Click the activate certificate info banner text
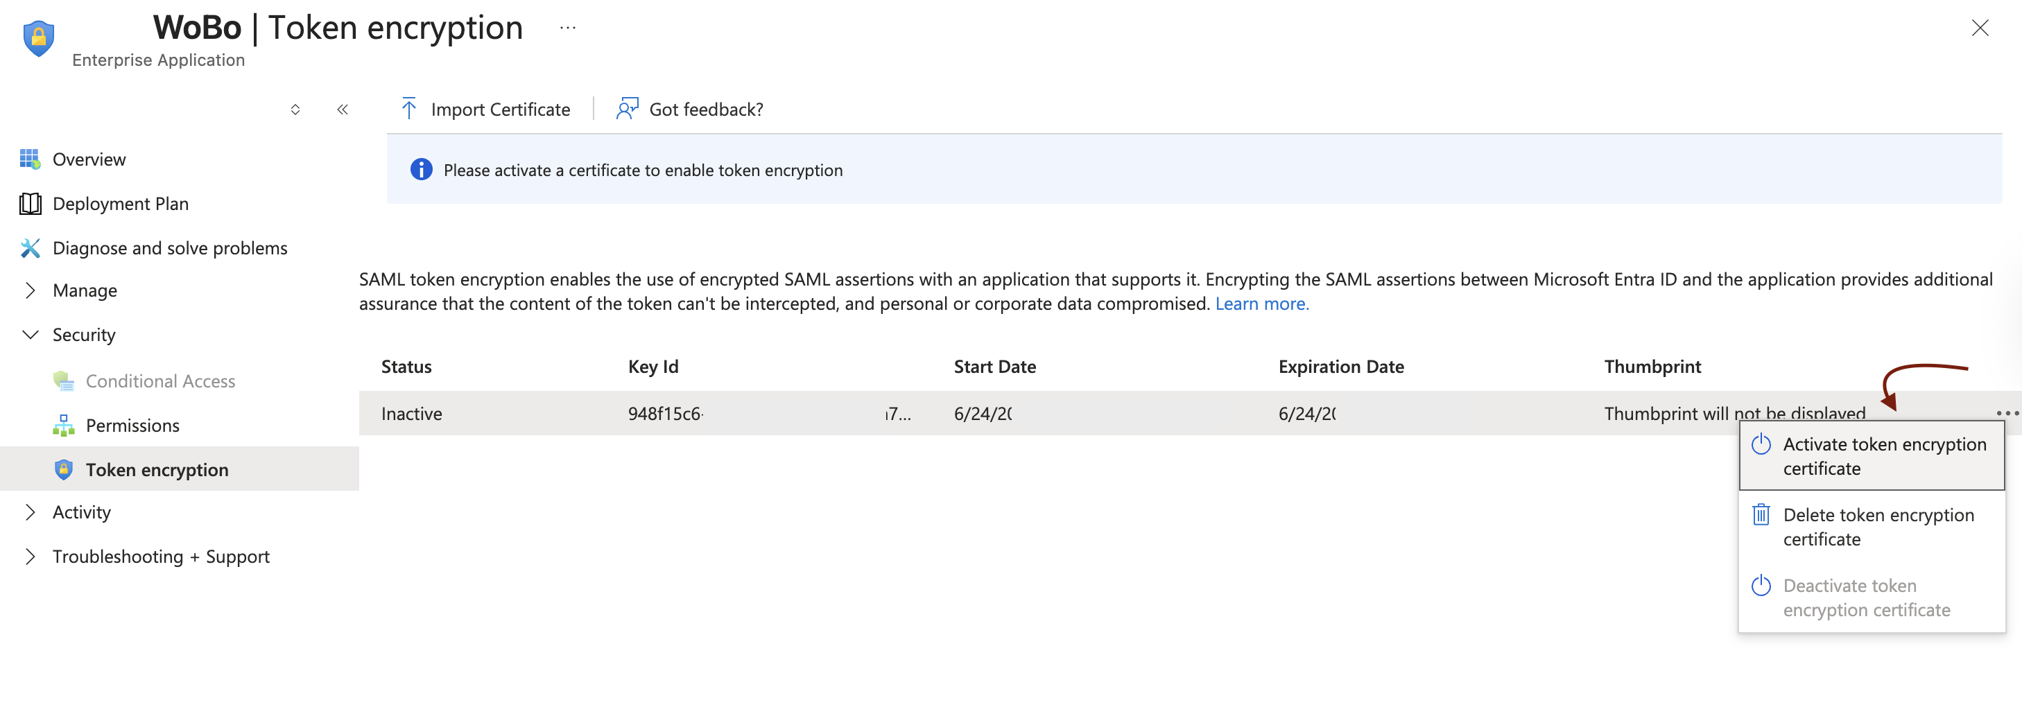The height and width of the screenshot is (725, 2022). point(643,171)
